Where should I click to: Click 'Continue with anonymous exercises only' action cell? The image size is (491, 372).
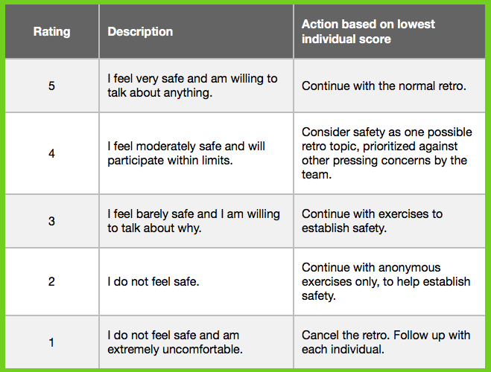click(390, 281)
